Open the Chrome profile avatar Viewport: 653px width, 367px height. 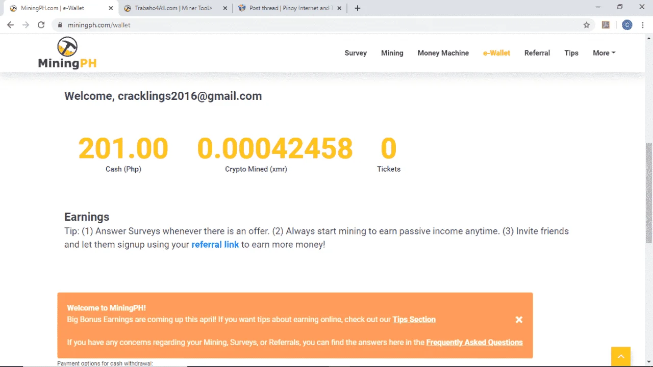(627, 25)
